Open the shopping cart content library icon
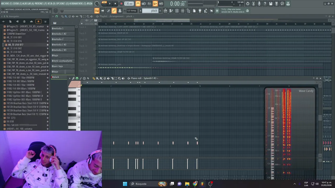This screenshot has height=188, width=335. point(217,11)
